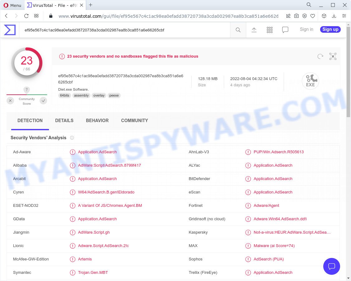Image resolution: width=351 pixels, height=281 pixels.
Task: Select the ESET-NOD32 Chromex.Agent.BM result
Action: tap(110, 205)
